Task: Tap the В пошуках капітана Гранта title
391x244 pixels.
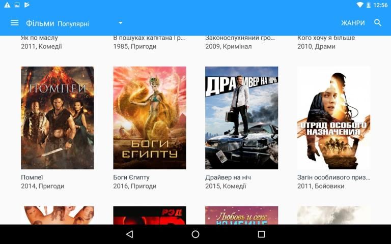Action: click(x=149, y=38)
